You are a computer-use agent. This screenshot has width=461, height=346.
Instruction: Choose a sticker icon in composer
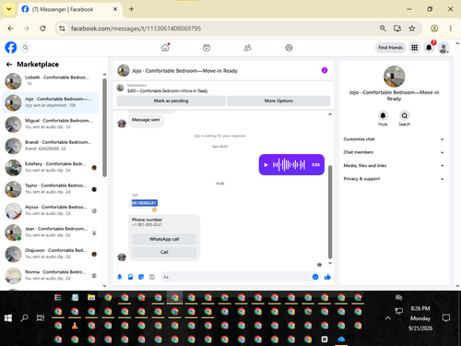click(x=141, y=277)
